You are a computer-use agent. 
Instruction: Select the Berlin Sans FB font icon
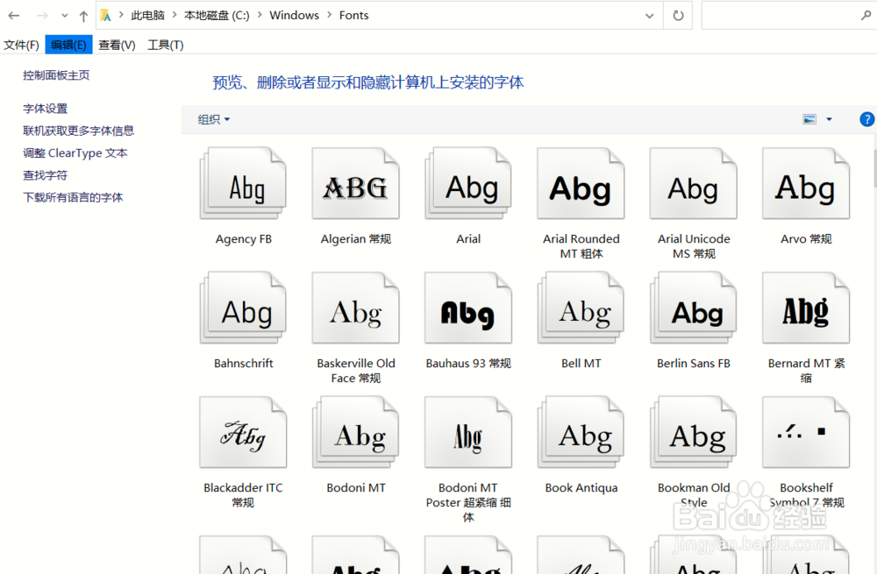[694, 308]
